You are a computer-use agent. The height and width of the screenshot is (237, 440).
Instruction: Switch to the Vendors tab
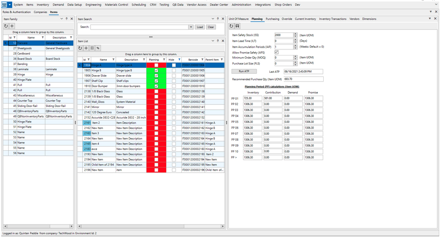point(354,19)
